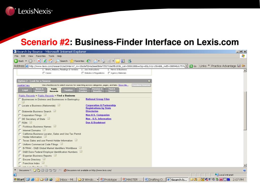
Task: Check Statewide Business Search box
Action: coord(20,111)
